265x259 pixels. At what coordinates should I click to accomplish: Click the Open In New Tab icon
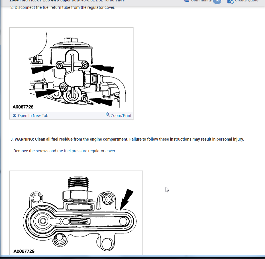click(15, 115)
